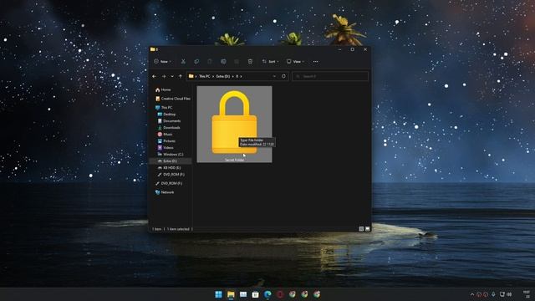
Task: Click the Rename icon in Explorer toolbar
Action: [x=223, y=61]
